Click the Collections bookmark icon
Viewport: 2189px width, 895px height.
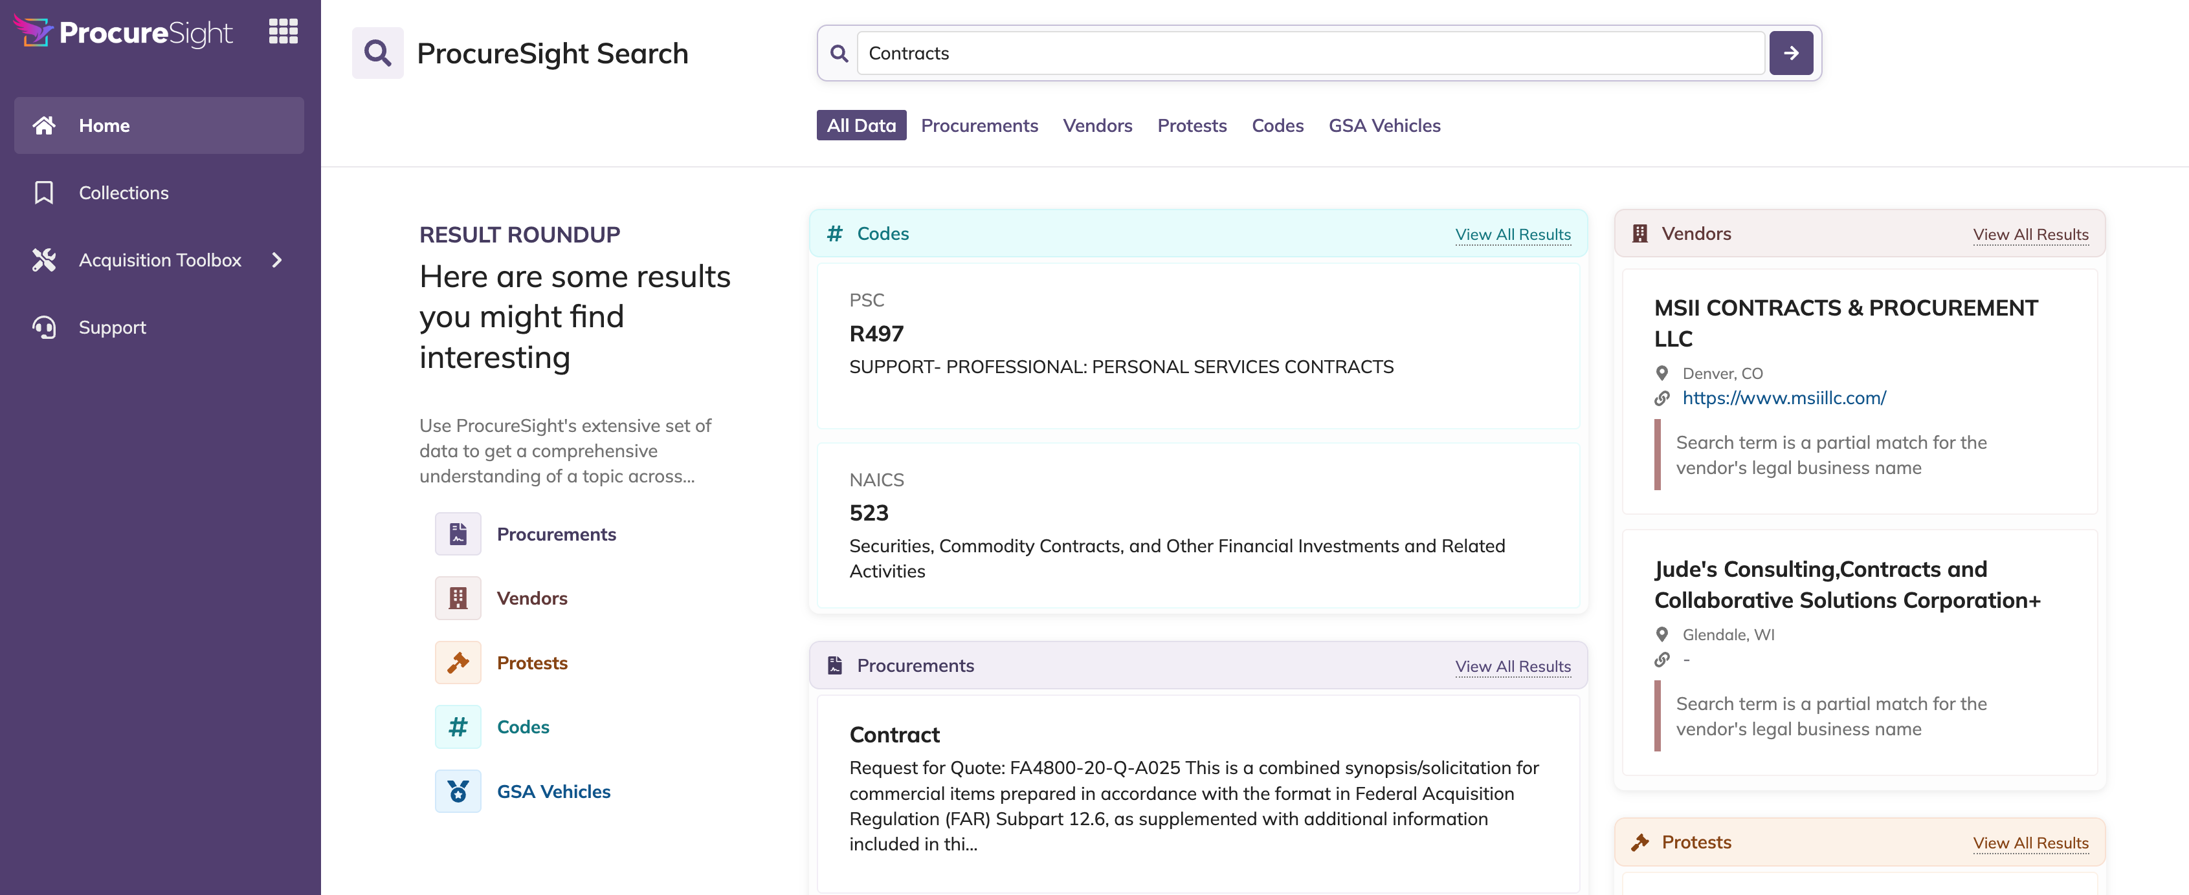click(44, 193)
